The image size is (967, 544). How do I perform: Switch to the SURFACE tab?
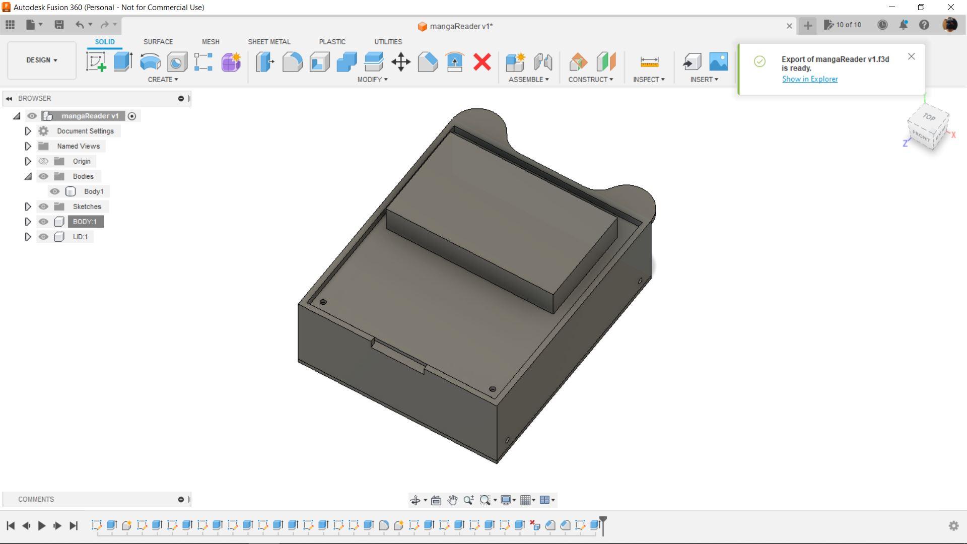click(158, 42)
